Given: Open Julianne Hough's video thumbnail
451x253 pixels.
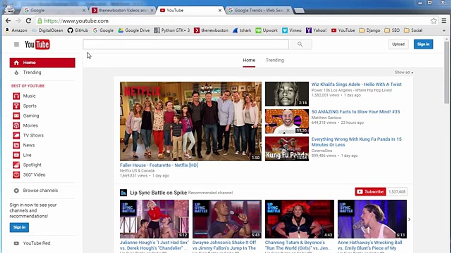Looking at the screenshot, I should [154, 219].
